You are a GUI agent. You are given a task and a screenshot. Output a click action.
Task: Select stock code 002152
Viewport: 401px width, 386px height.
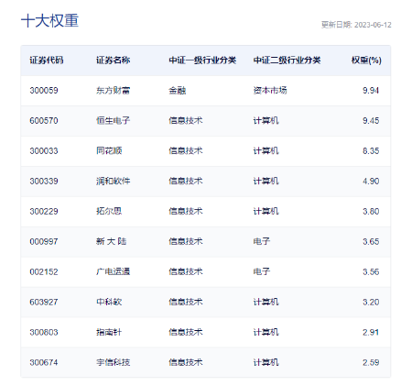[x=44, y=272]
